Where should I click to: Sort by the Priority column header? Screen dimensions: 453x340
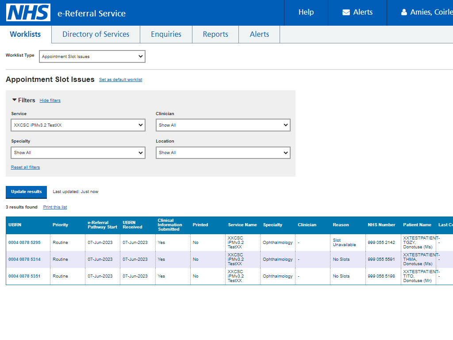(x=60, y=224)
